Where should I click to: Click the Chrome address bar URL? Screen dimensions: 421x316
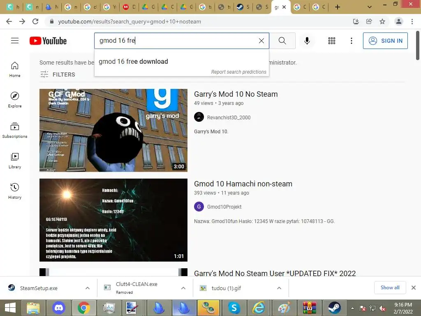[130, 21]
